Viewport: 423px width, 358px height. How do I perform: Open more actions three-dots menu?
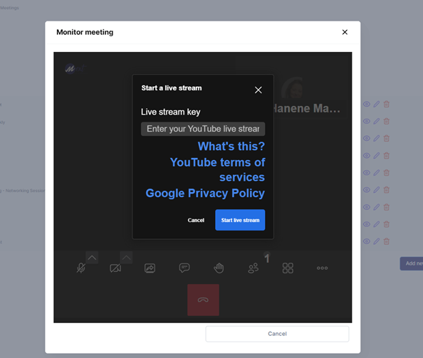click(323, 268)
